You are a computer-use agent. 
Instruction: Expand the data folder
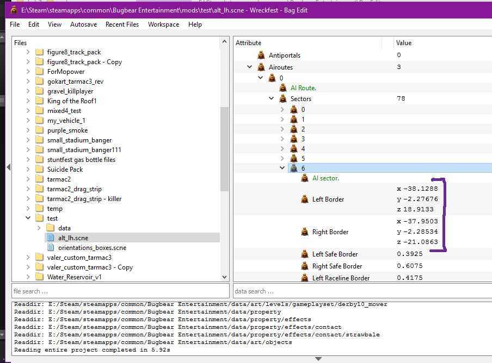(x=39, y=228)
